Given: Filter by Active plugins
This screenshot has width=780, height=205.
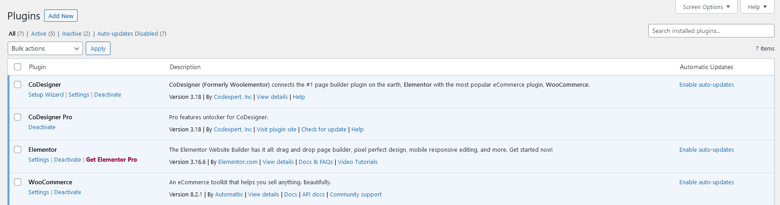Looking at the screenshot, I should [x=38, y=34].
